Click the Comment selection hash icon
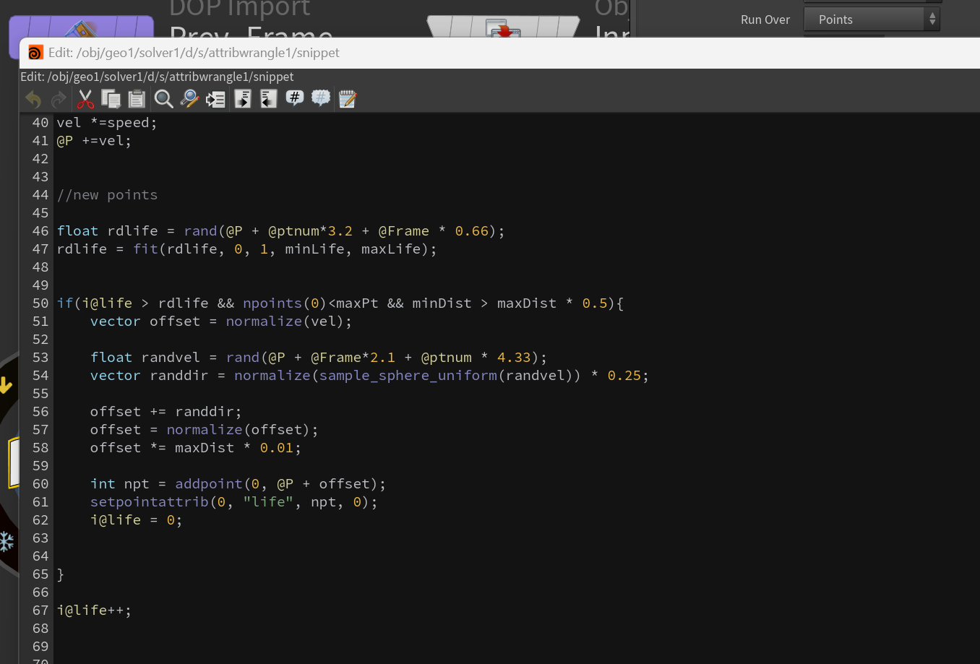 (295, 98)
